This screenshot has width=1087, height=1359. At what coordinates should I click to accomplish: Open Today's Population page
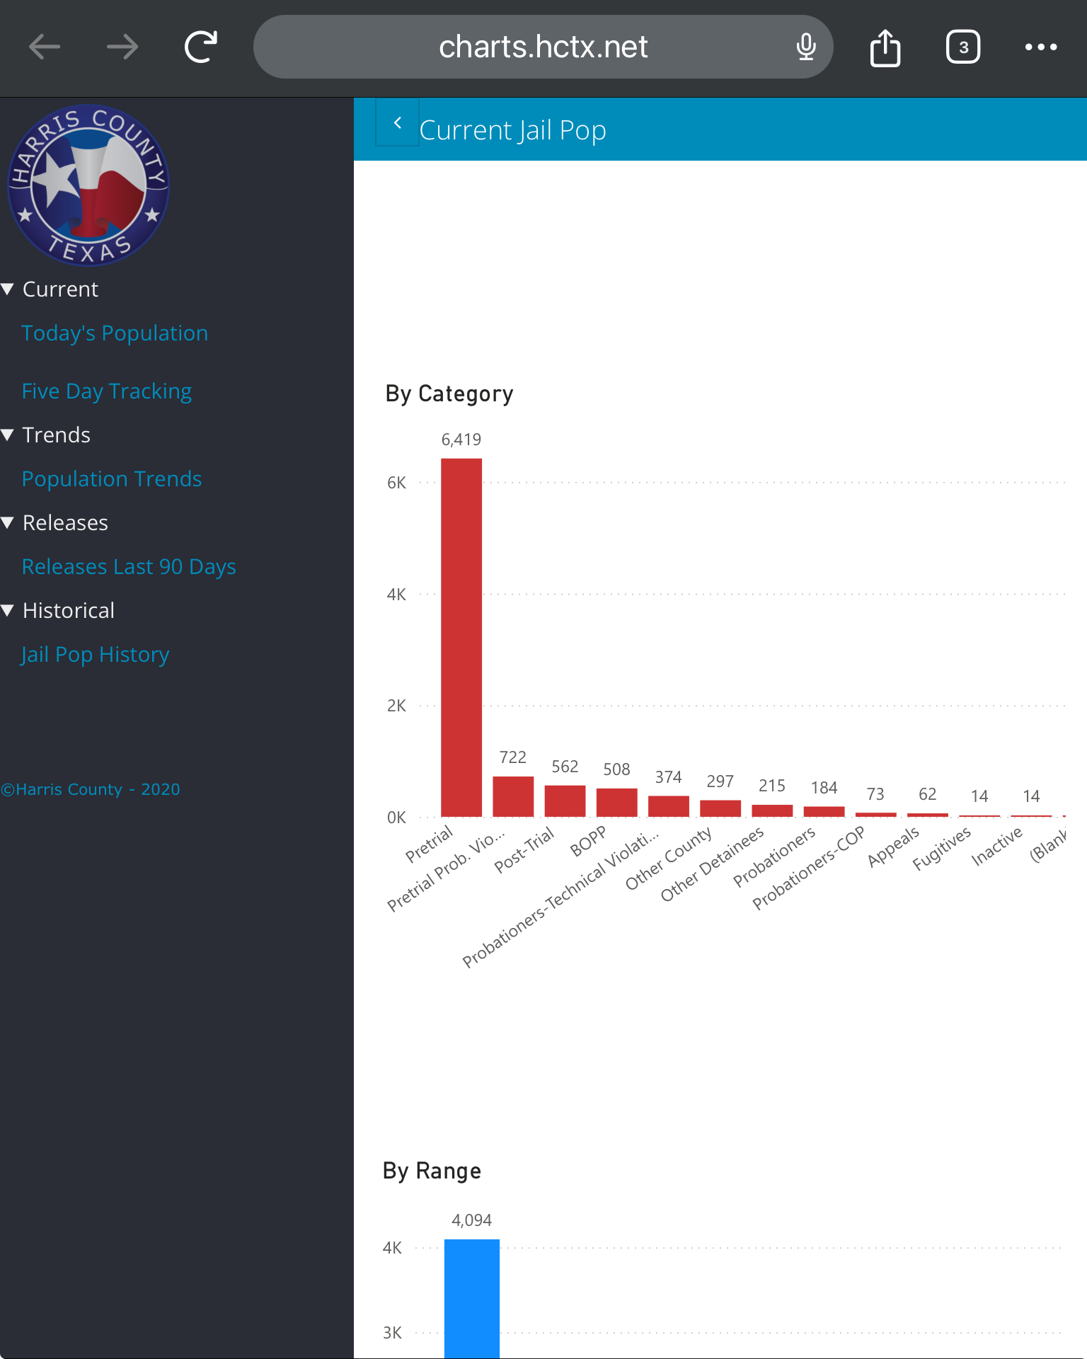point(115,333)
